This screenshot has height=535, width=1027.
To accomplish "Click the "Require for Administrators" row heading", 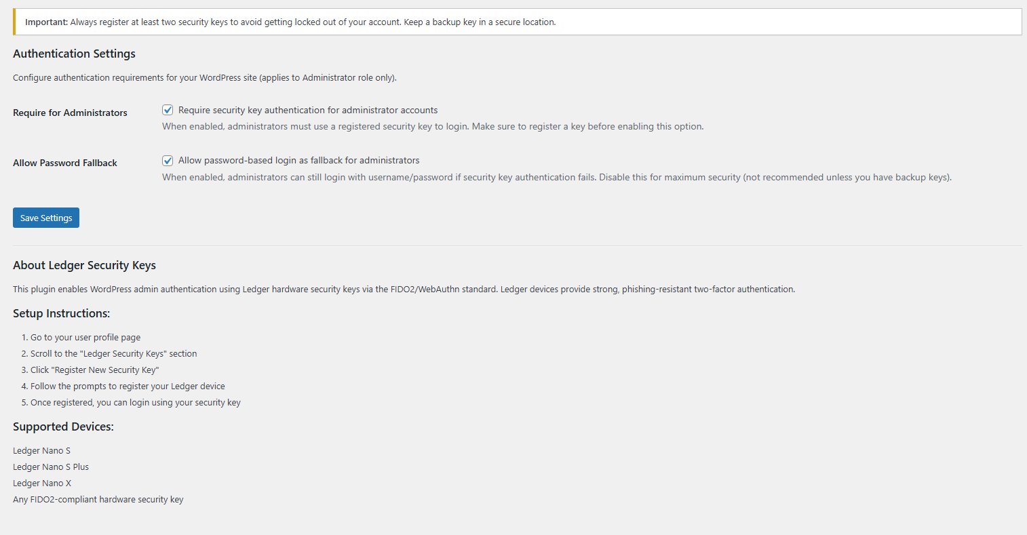I will 70,113.
